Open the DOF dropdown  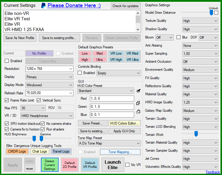[209, 38]
